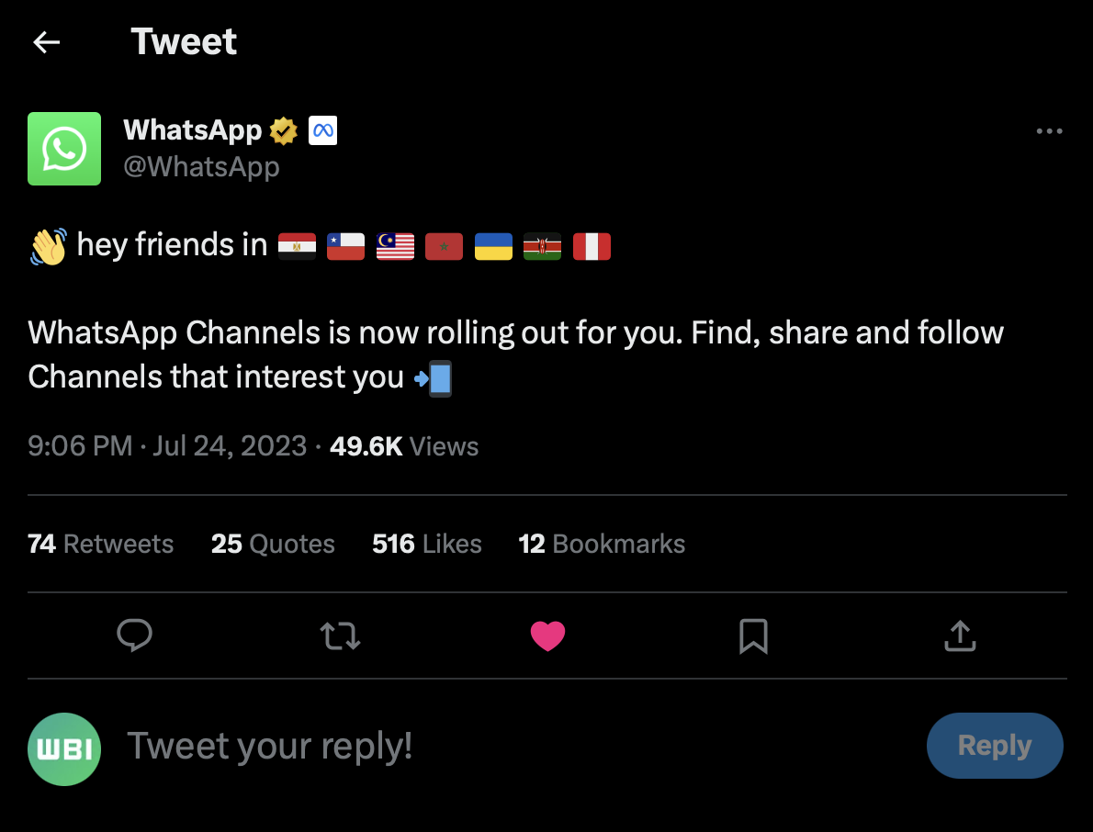
Task: Click the Reply button
Action: [995, 746]
